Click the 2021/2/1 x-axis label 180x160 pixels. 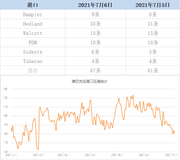(x=38, y=155)
